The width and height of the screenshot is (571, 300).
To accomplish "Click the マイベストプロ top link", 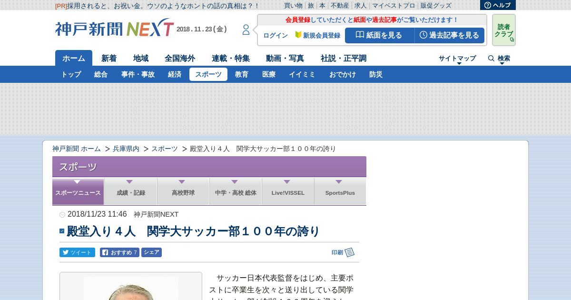I will click(x=394, y=6).
